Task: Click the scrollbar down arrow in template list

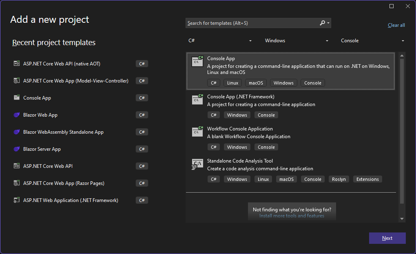Action: [x=402, y=219]
